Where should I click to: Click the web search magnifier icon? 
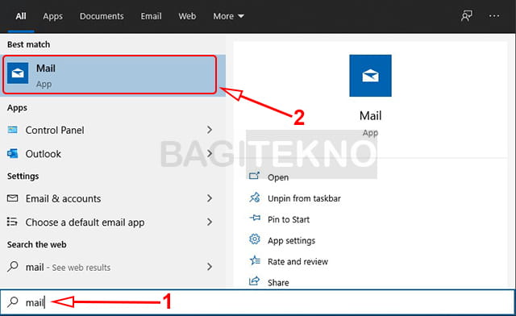[13, 266]
